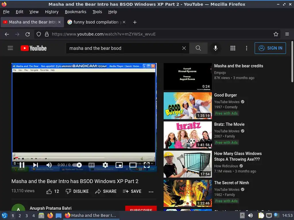Open Anugrah Pratama Bahri channel link
Viewport: 294px width, 220px height.
(x=51, y=208)
